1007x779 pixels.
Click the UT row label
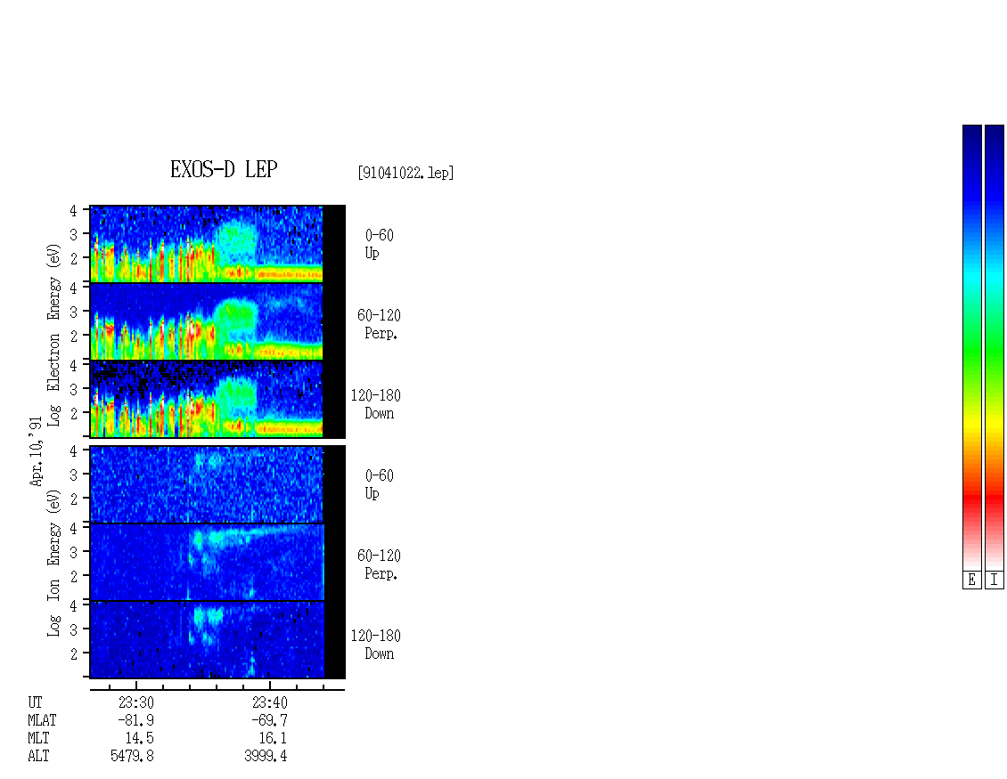[35, 702]
